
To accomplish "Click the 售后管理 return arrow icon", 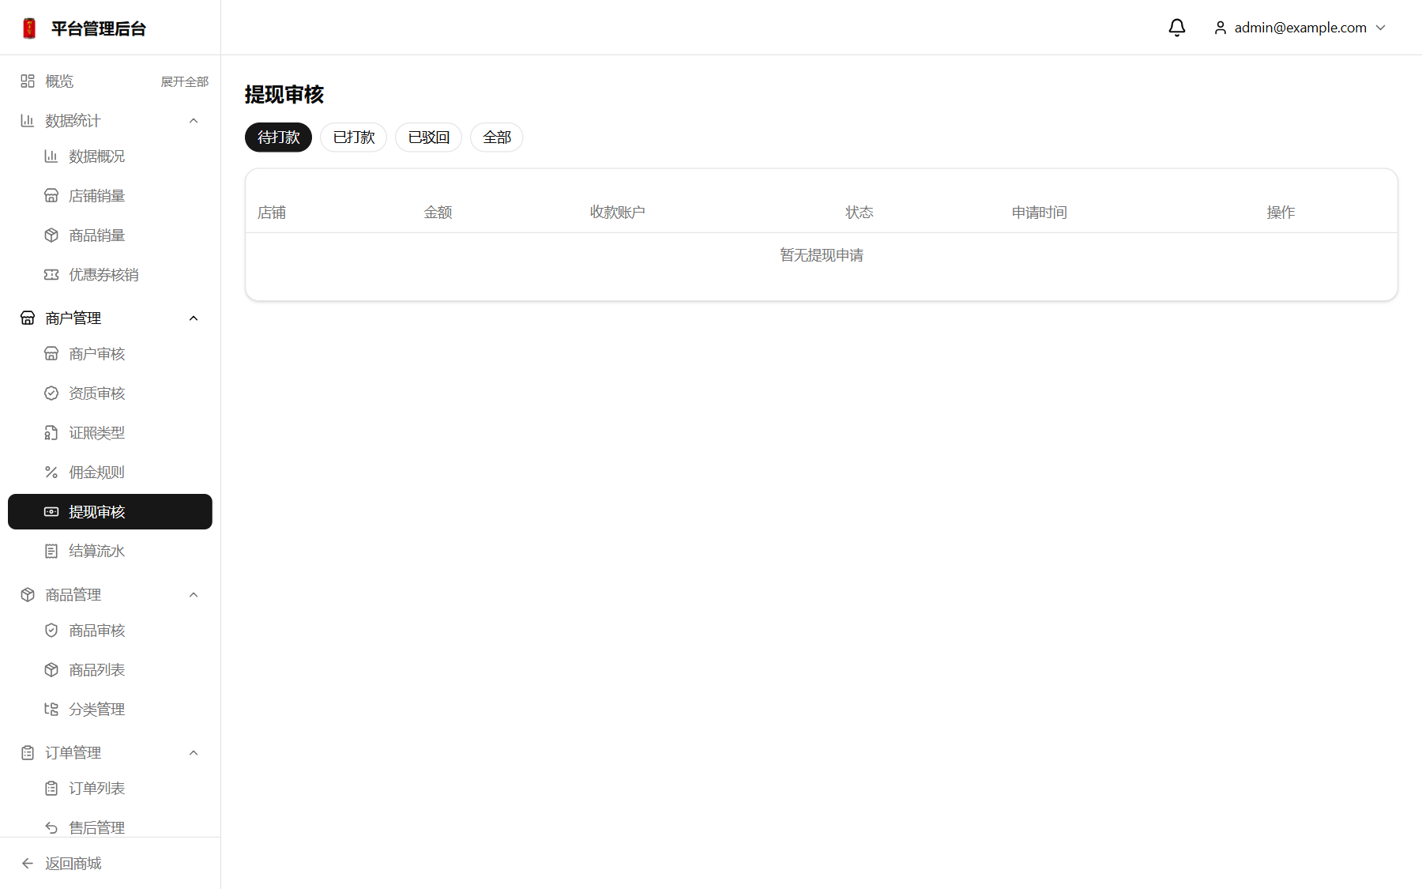I will pyautogui.click(x=51, y=828).
